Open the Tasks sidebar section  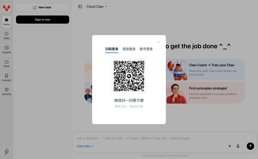coord(6,36)
